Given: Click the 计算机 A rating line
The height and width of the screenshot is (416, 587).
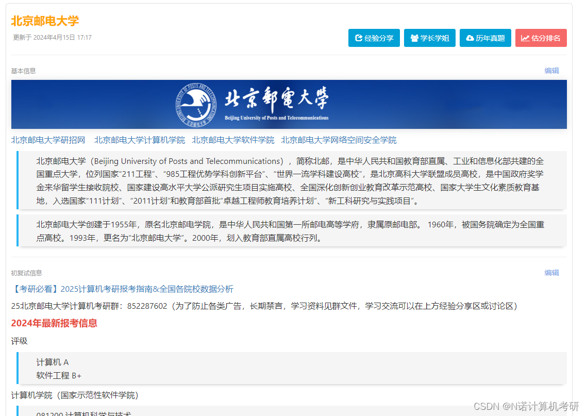Looking at the screenshot, I should [53, 362].
